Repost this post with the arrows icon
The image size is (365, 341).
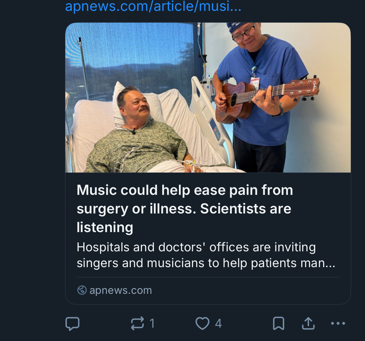pyautogui.click(x=137, y=323)
